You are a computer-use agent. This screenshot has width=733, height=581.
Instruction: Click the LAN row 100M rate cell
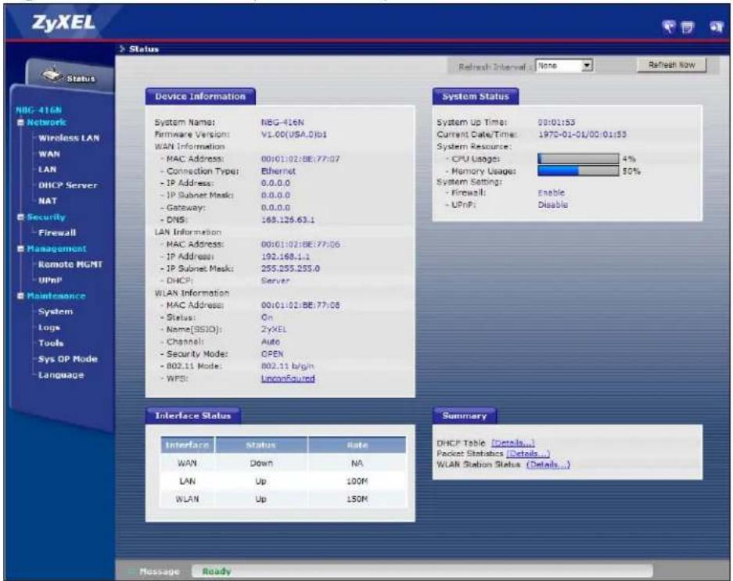[x=358, y=481]
